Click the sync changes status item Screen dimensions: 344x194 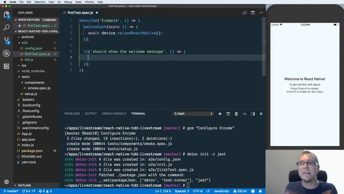tap(28, 191)
